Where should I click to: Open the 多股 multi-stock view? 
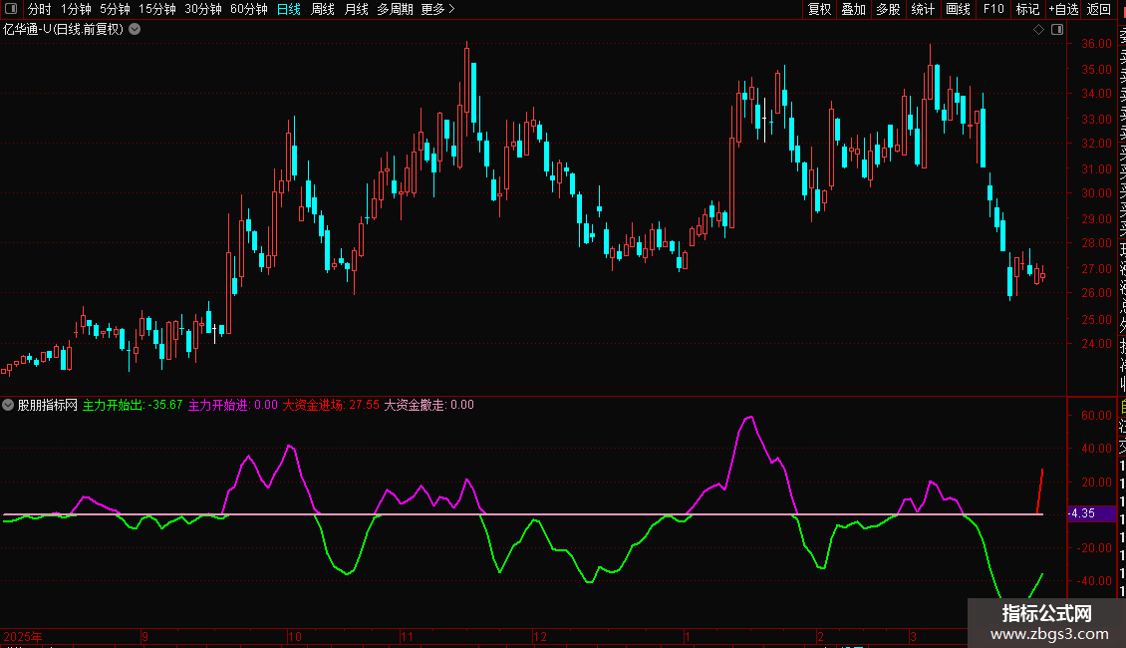(888, 9)
